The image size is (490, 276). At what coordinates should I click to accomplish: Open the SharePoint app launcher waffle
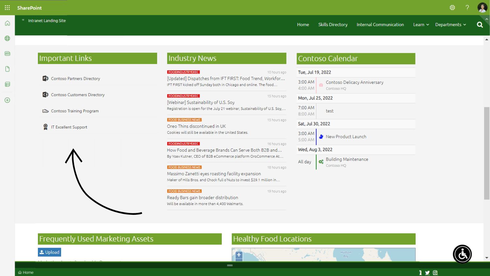tap(7, 8)
